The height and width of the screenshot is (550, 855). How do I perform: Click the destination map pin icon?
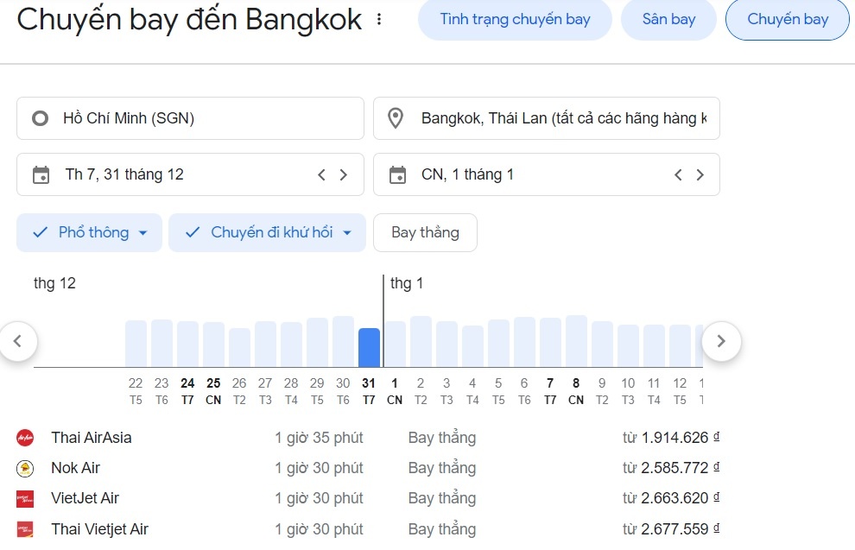(x=396, y=117)
